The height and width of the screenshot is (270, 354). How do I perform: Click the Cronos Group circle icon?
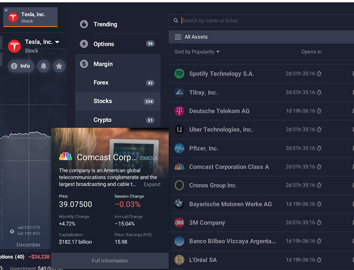pyautogui.click(x=179, y=185)
